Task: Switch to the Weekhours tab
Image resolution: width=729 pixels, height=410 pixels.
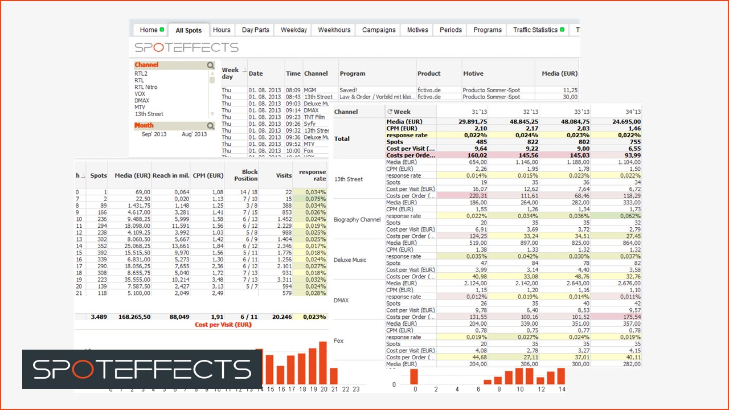Action: point(334,30)
